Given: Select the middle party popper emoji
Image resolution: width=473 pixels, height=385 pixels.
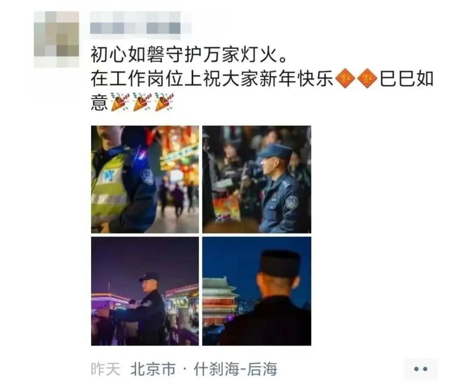Looking at the screenshot, I should 142,102.
